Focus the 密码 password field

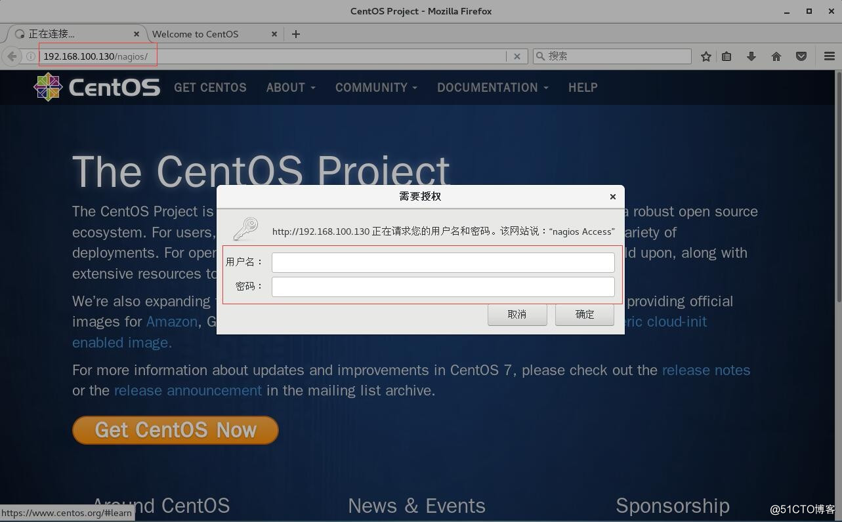click(443, 287)
